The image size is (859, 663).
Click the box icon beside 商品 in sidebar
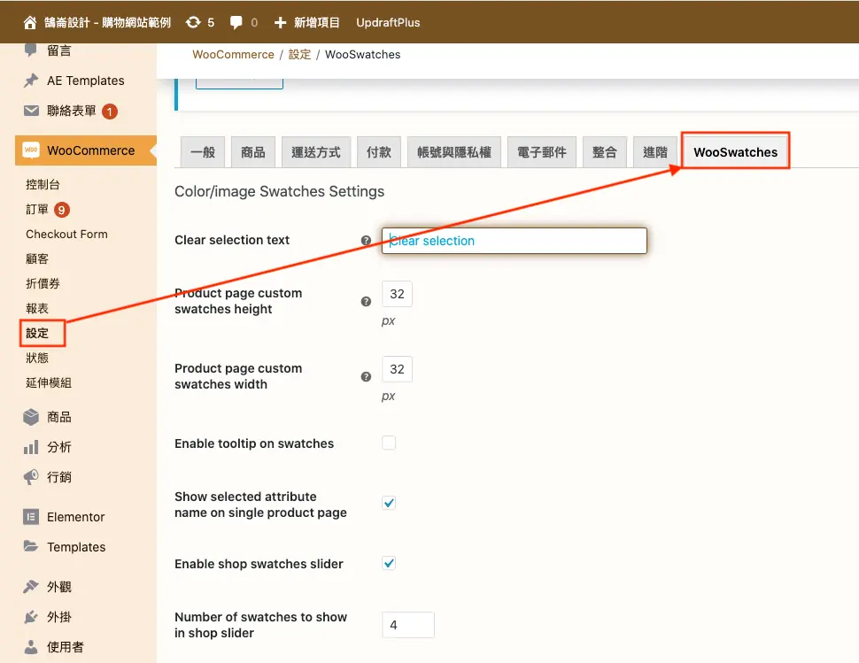31,417
